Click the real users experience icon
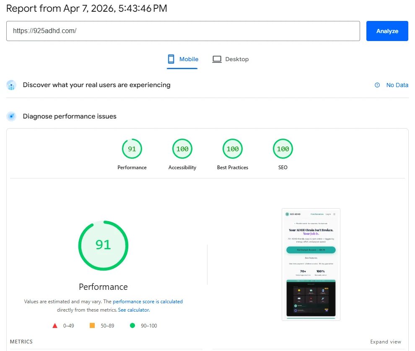 pyautogui.click(x=11, y=85)
